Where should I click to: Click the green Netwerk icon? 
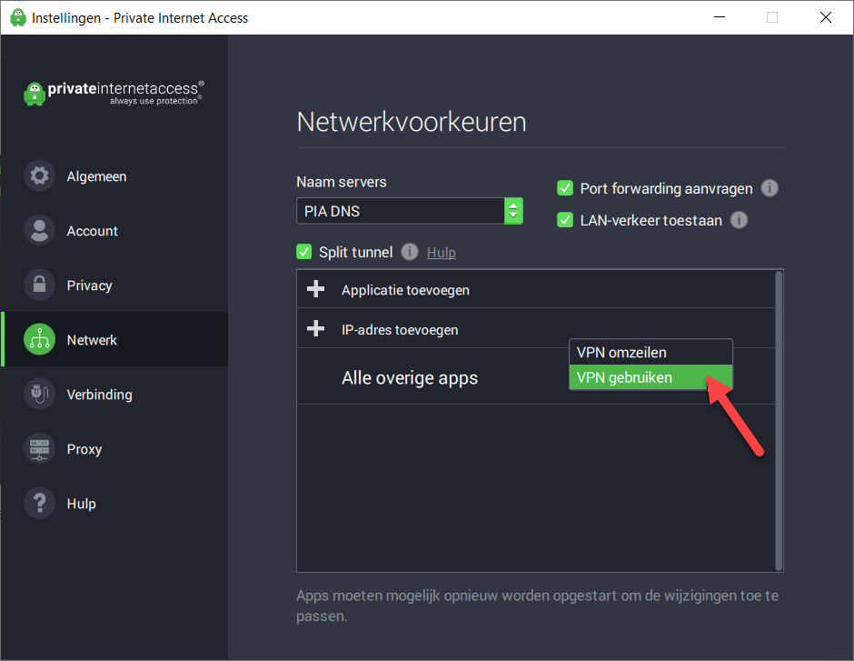coord(39,339)
